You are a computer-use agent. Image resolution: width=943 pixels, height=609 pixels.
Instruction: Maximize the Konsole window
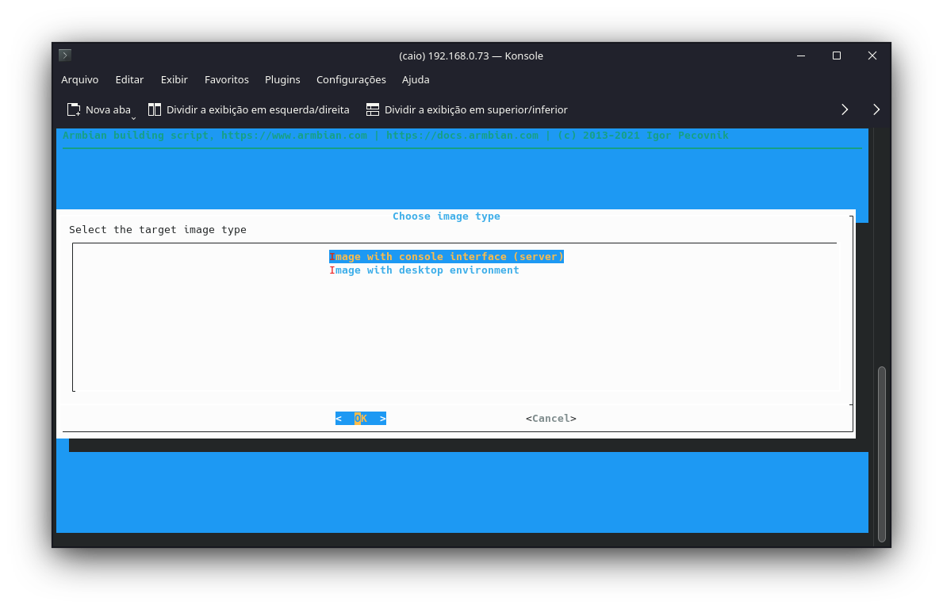837,56
